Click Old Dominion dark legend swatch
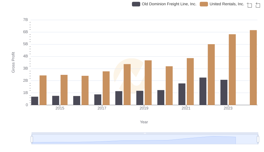264x152 pixels. click(x=136, y=4)
